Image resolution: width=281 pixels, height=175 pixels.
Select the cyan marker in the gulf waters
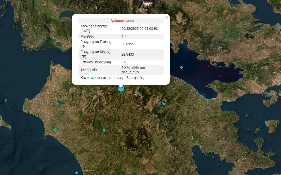(x=182, y=67)
